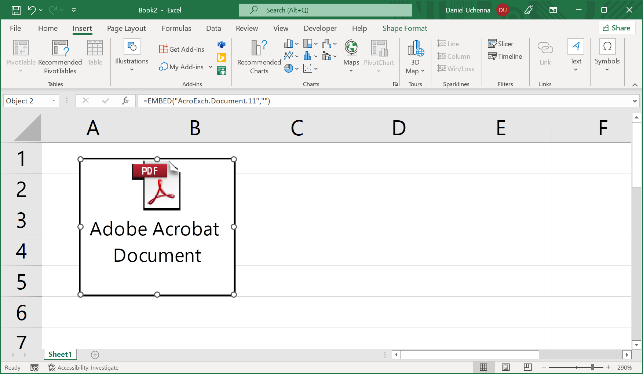Open the Name Box dropdown
The width and height of the screenshot is (643, 374).
click(x=53, y=100)
